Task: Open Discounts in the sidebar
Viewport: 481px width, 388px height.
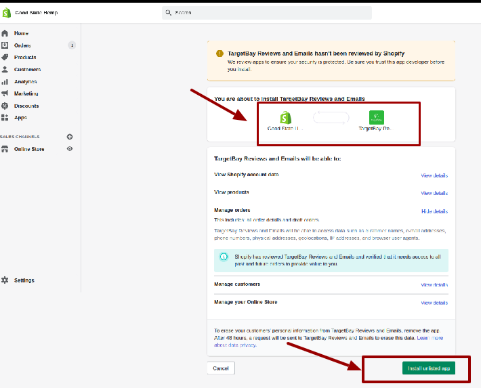Action: [26, 106]
